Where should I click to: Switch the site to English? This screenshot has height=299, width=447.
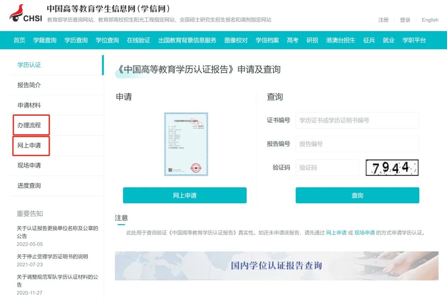(x=430, y=20)
